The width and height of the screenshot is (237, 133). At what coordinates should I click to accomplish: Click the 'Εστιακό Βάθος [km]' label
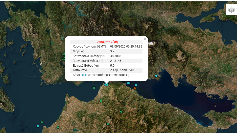(x=86, y=66)
